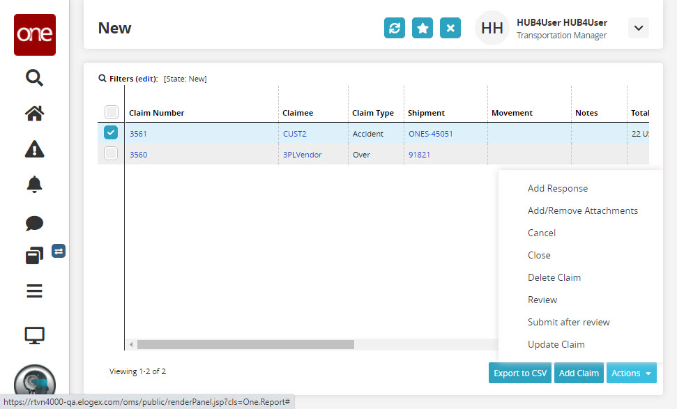The image size is (677, 409).
Task: Go to Home via house icon
Action: [x=34, y=113]
